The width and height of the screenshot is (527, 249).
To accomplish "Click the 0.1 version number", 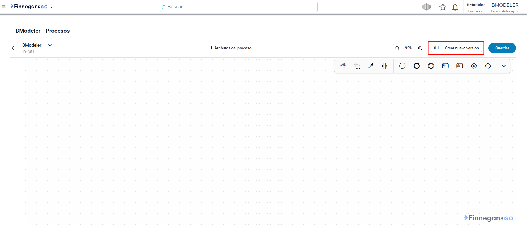I will click(x=436, y=48).
